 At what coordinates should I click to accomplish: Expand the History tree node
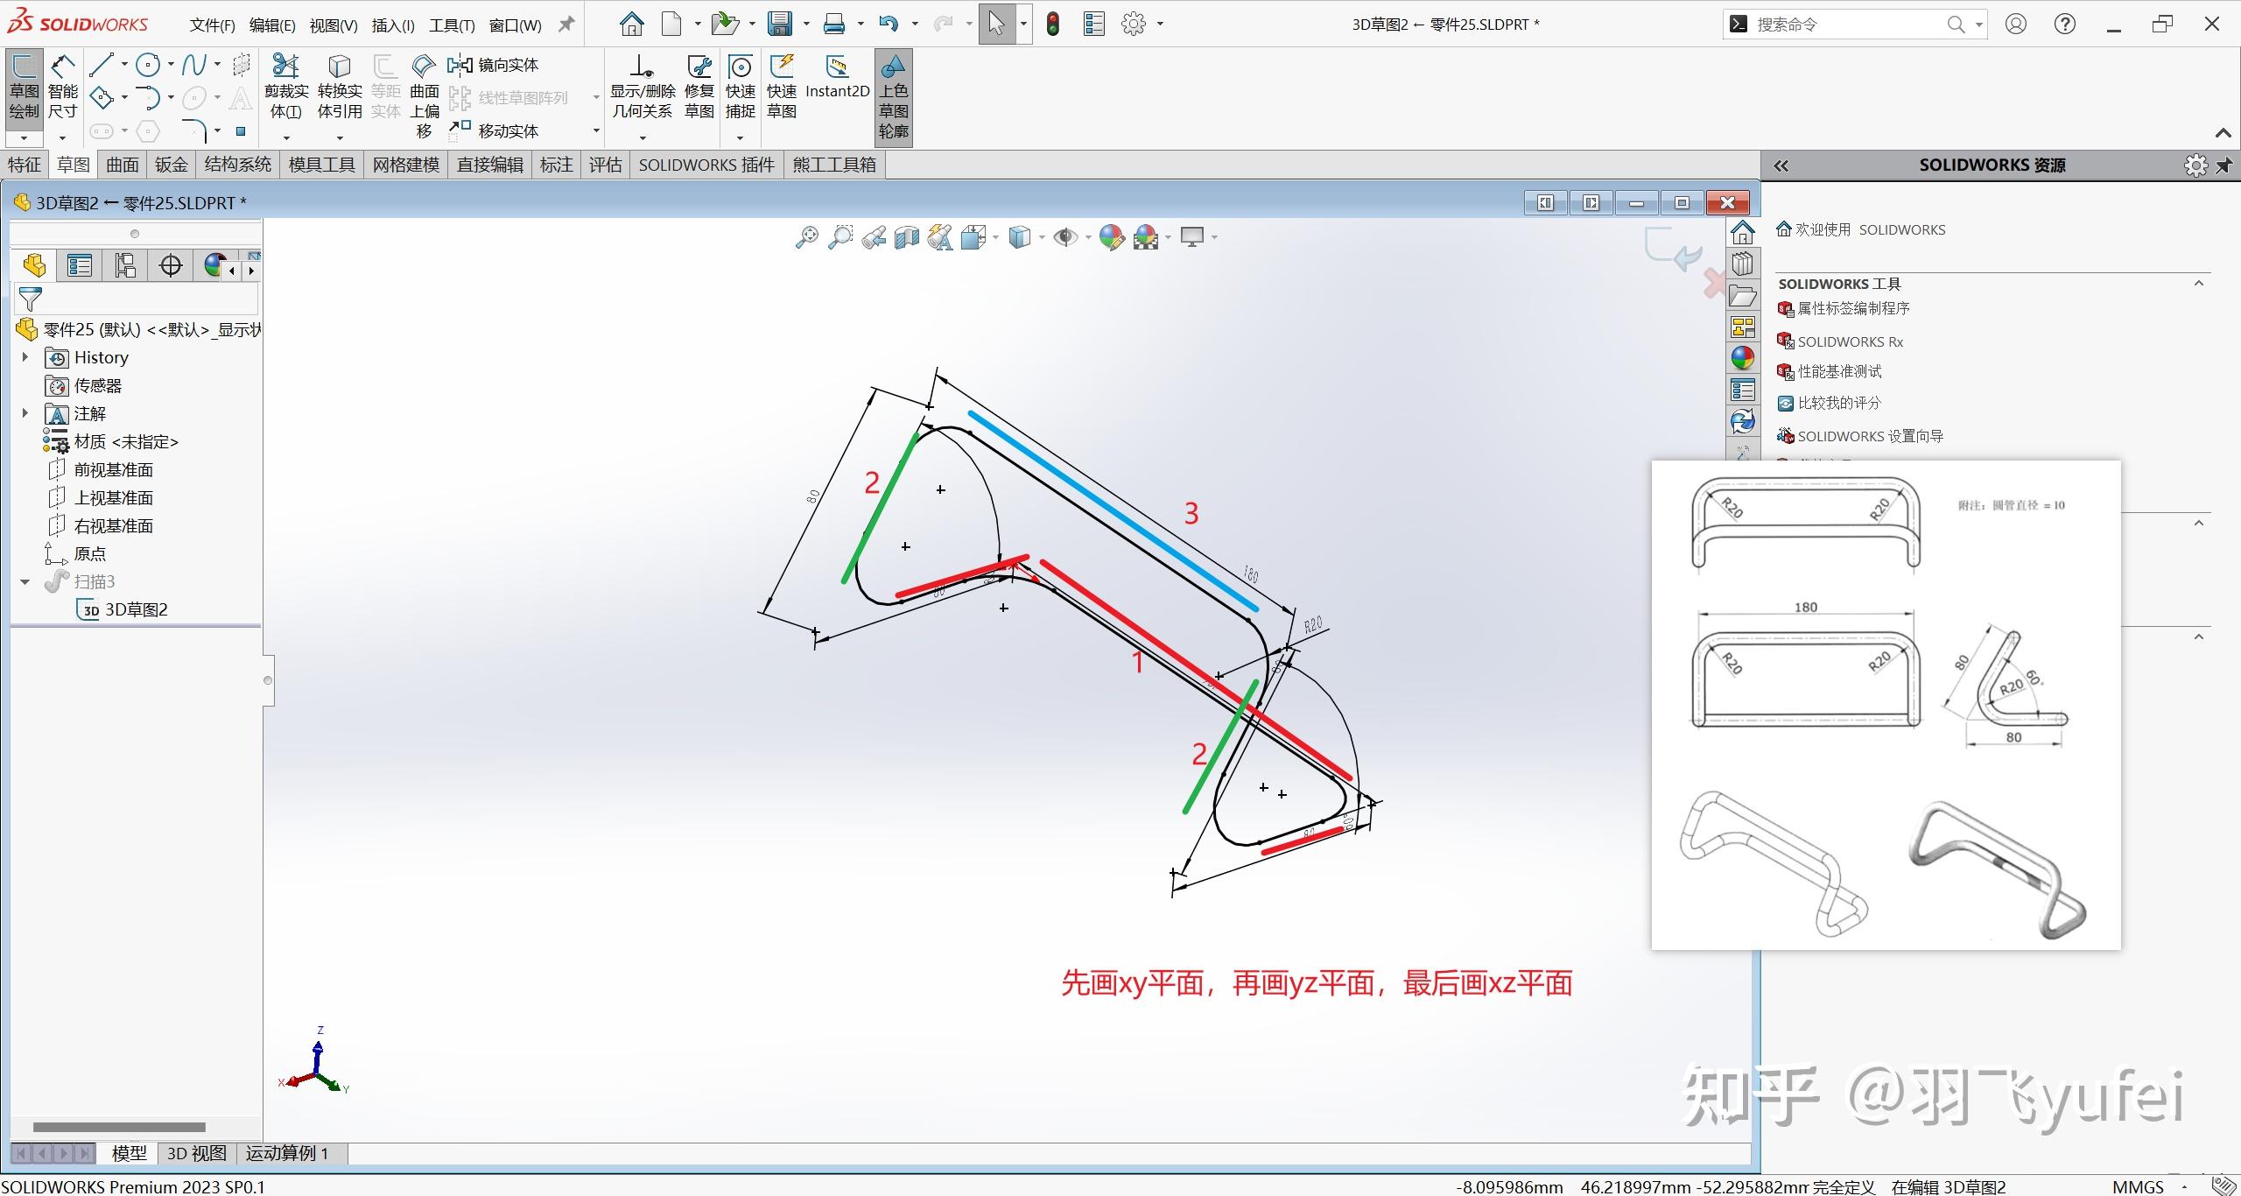coord(24,357)
